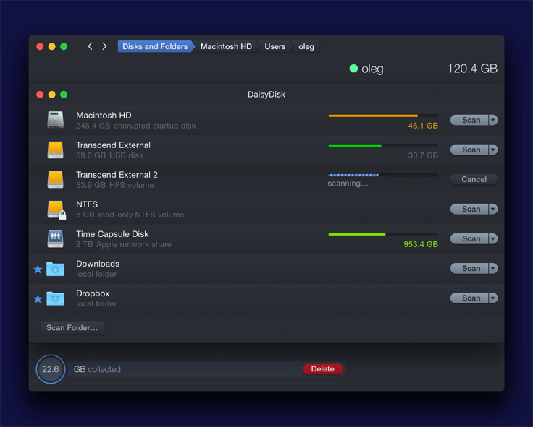Click Macintosh HD orange usage bar

(x=383, y=116)
